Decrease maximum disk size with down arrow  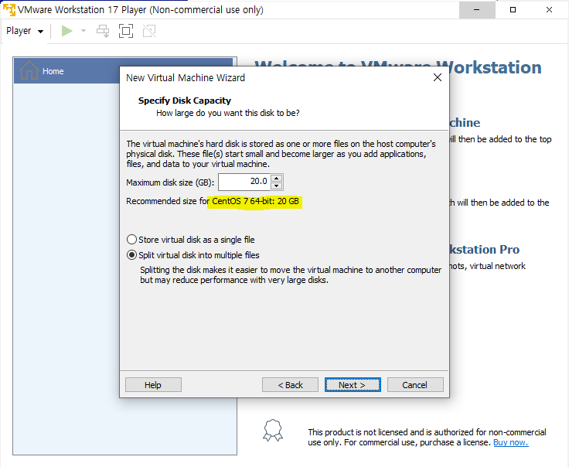277,186
